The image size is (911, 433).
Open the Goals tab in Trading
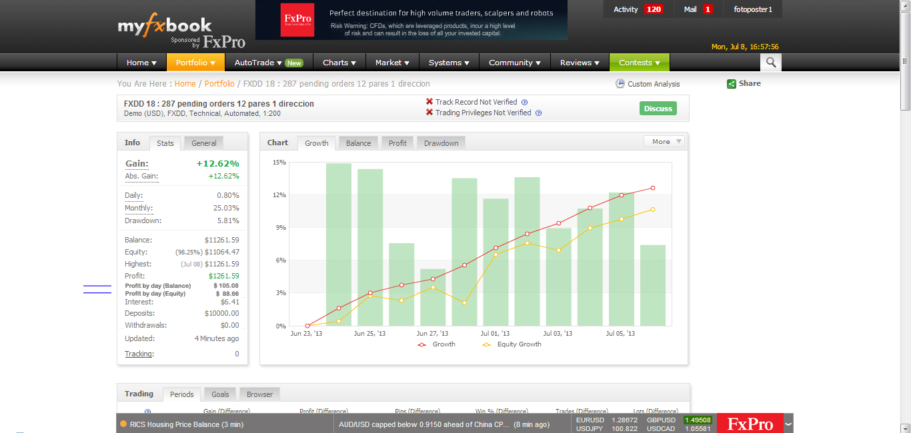220,394
